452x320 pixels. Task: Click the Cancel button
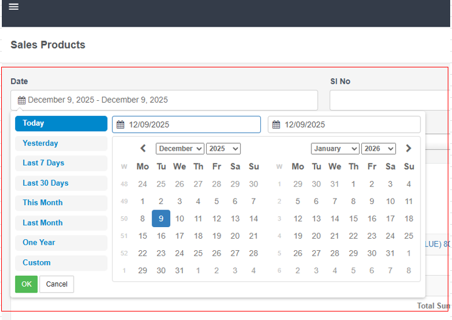pyautogui.click(x=57, y=284)
